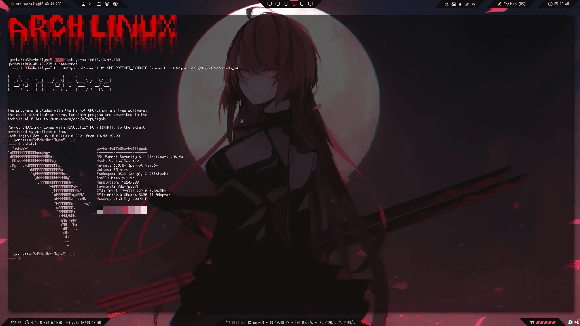This screenshot has height=326, width=580.
Task: Click the white color swatch in neofetch palette
Action: tap(144, 210)
